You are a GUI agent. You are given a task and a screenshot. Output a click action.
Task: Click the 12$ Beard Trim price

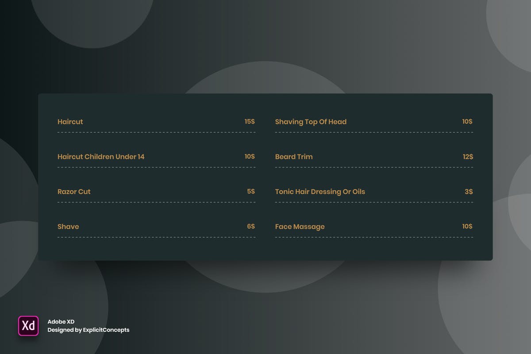468,157
